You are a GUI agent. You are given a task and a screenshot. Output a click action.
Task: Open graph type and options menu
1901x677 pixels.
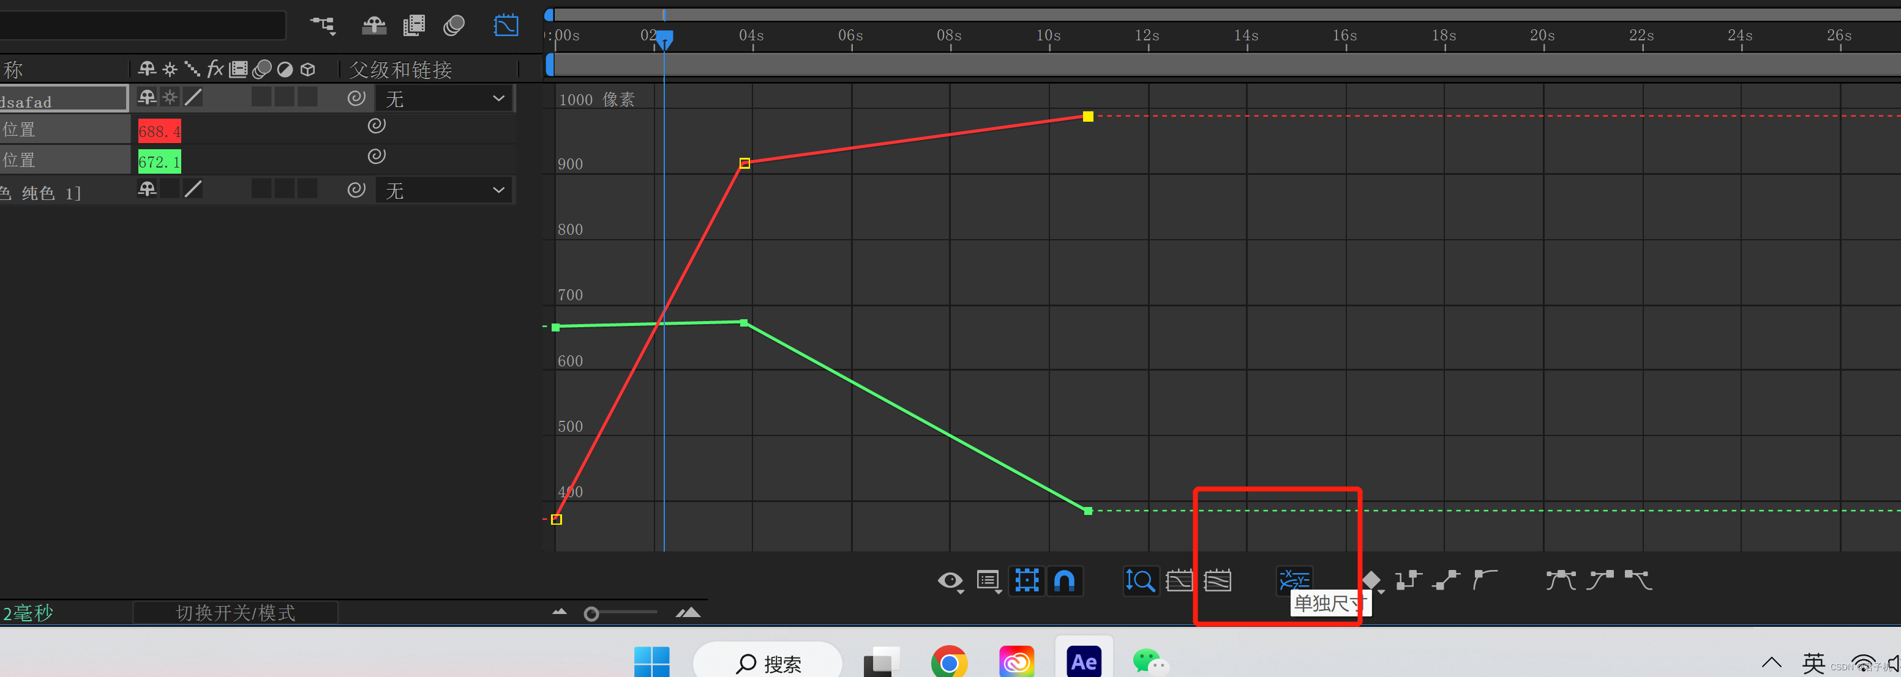click(x=988, y=580)
